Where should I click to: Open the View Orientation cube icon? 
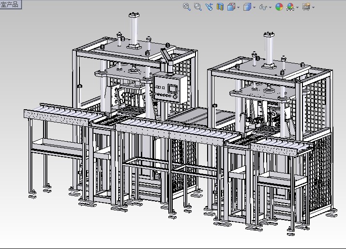click(231, 7)
